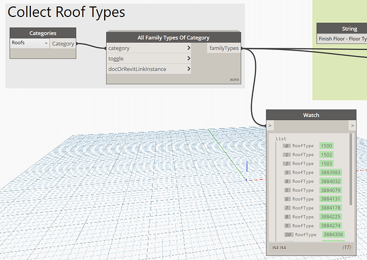Select the @L1 list level label
The image size is (367, 260).
283,248
